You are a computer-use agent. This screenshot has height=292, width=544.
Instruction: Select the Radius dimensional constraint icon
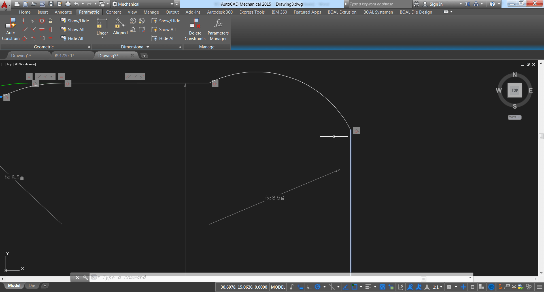pyautogui.click(x=133, y=21)
